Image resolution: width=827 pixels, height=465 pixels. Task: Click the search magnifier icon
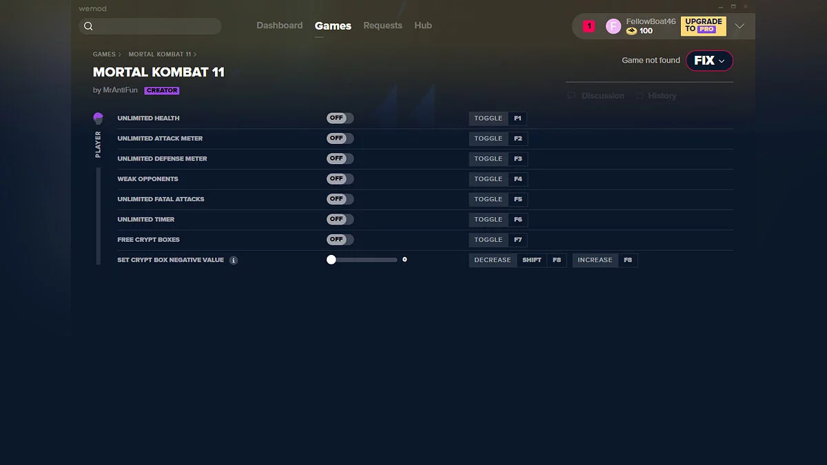point(88,26)
